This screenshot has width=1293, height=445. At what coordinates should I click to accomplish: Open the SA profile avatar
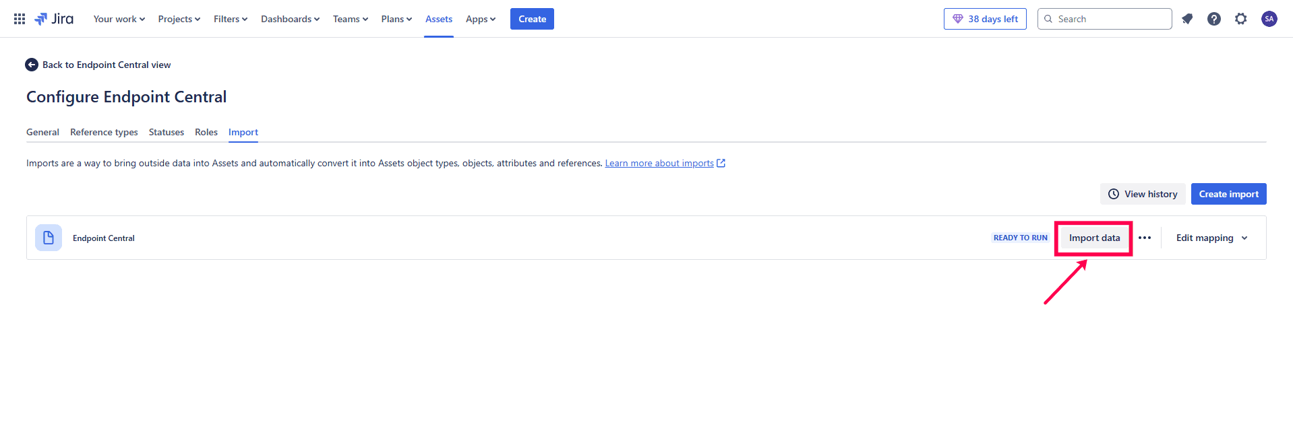click(1269, 19)
